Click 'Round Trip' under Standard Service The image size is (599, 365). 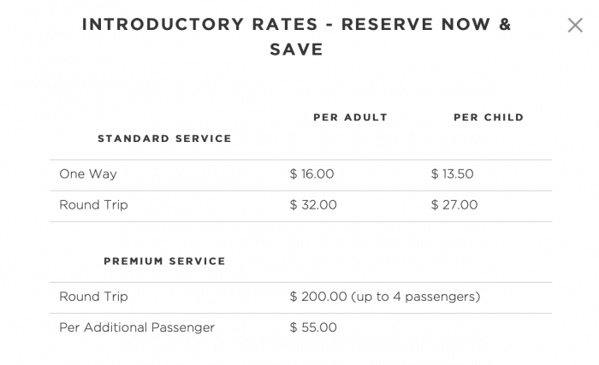(93, 205)
